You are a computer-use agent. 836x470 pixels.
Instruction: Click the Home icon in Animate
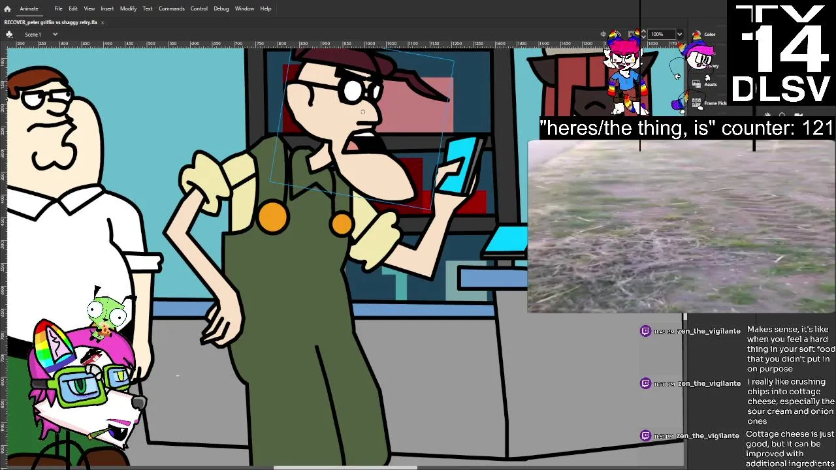(7, 8)
